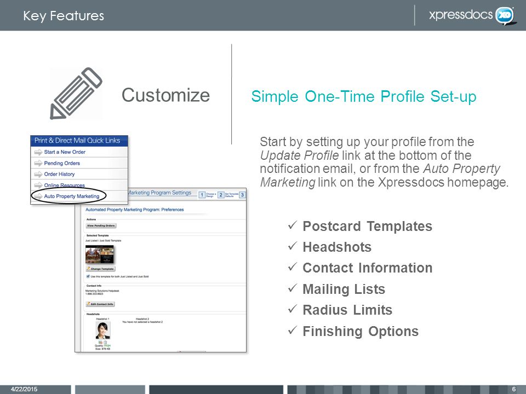Open the Online Resources quick link
Image resolution: width=526 pixels, height=394 pixels.
(x=65, y=186)
